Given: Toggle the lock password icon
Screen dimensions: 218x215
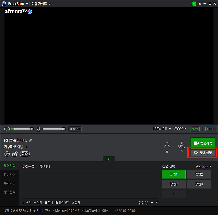Looking at the screenshot, I should click(x=15, y=154).
